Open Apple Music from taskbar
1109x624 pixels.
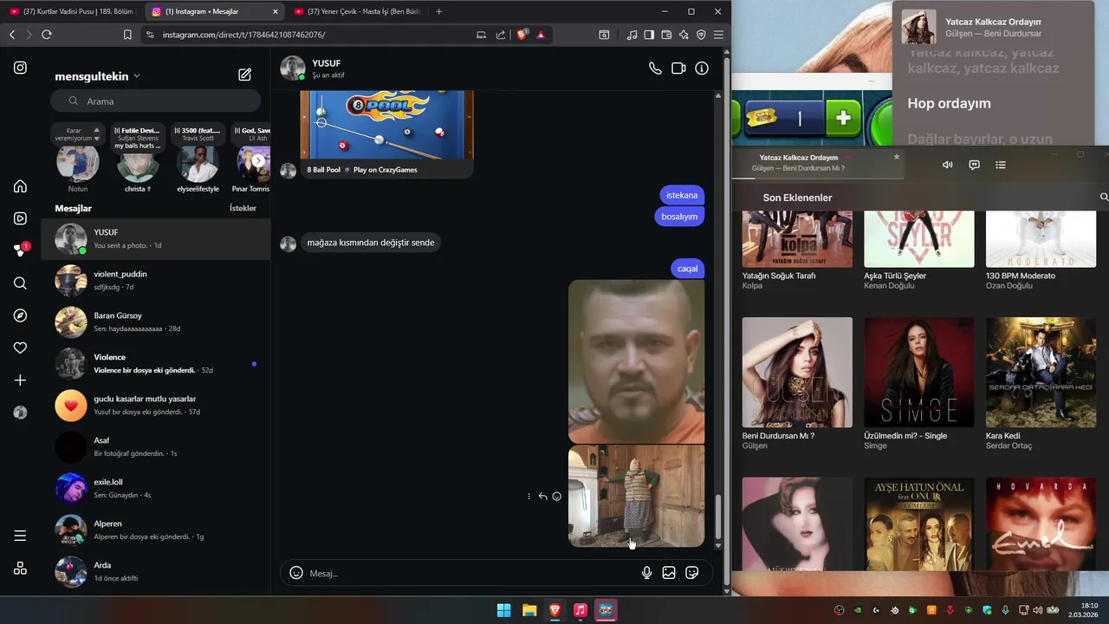click(580, 610)
